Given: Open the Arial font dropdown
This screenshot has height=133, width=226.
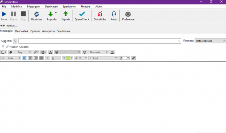Looking at the screenshot, I should [x=103, y=58].
